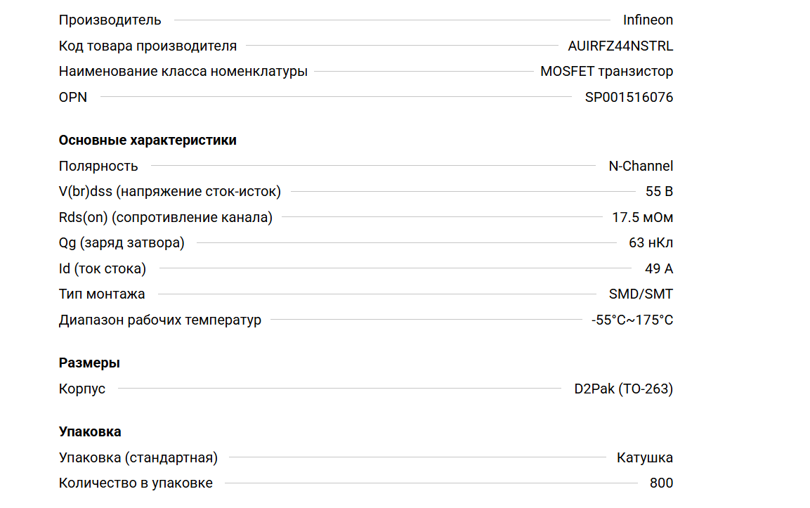Viewport: 810px width, 508px height.
Task: Click the N-Channel polarity value
Action: pyautogui.click(x=640, y=167)
